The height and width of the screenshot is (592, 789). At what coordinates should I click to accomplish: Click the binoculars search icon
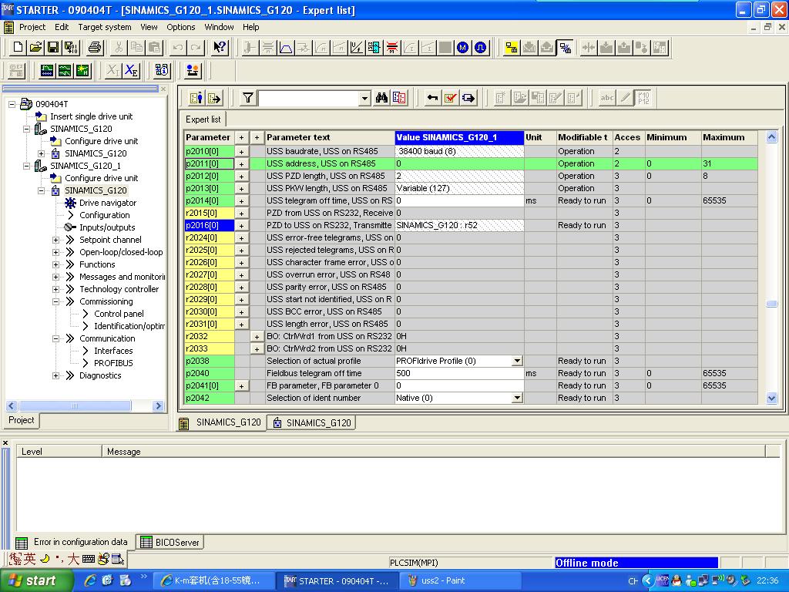382,98
